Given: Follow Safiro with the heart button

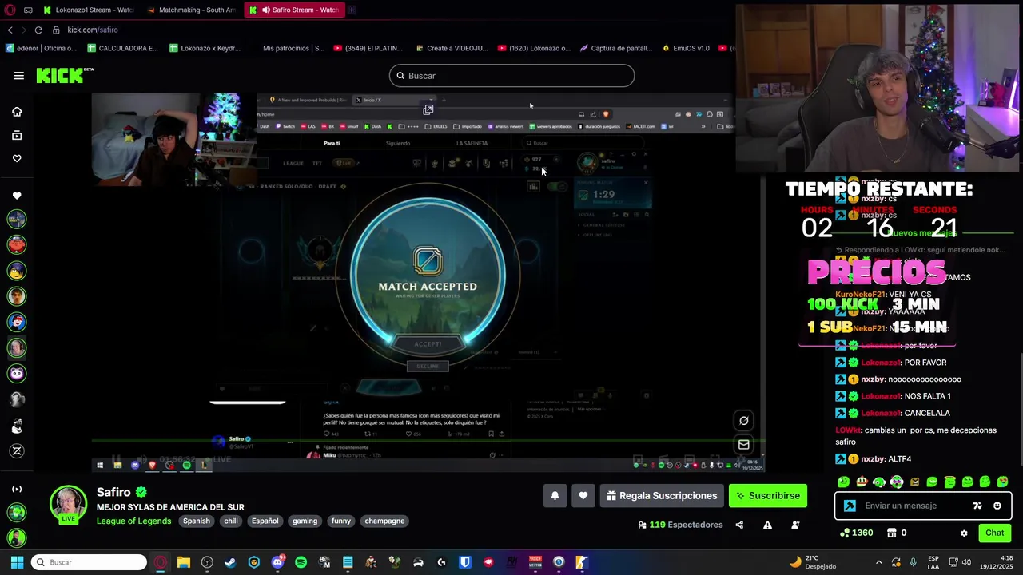Looking at the screenshot, I should click(583, 496).
